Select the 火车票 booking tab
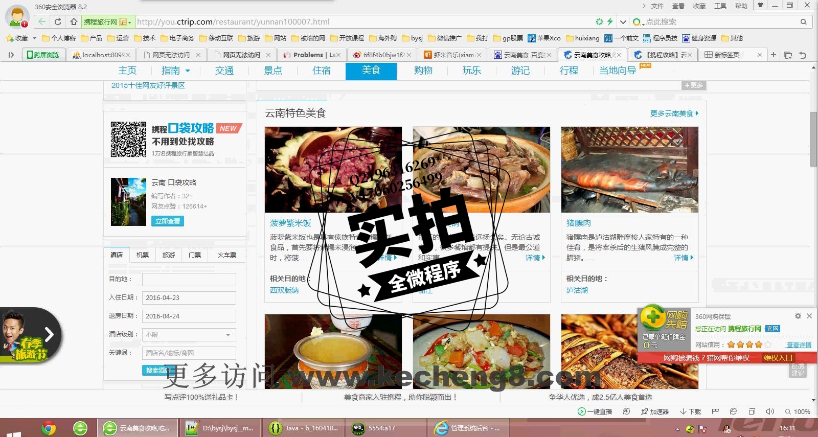 coord(227,255)
